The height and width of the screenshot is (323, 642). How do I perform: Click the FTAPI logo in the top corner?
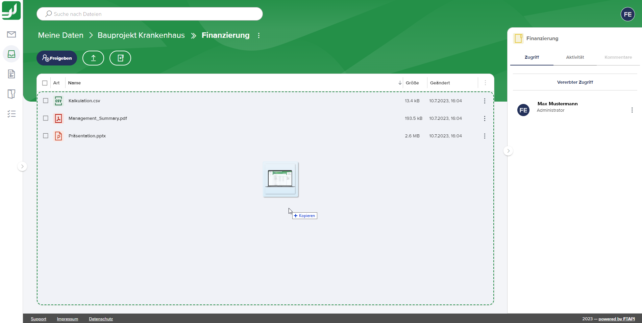[x=10, y=10]
